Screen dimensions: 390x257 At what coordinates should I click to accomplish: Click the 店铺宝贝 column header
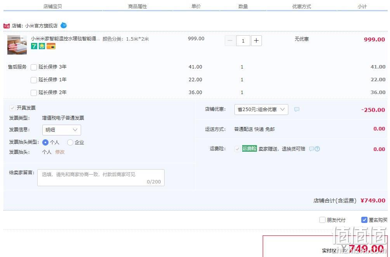click(52, 7)
